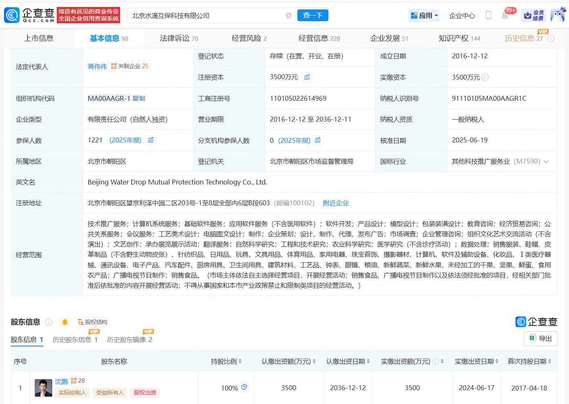Open 企业中心 link
569x404 pixels.
point(462,16)
